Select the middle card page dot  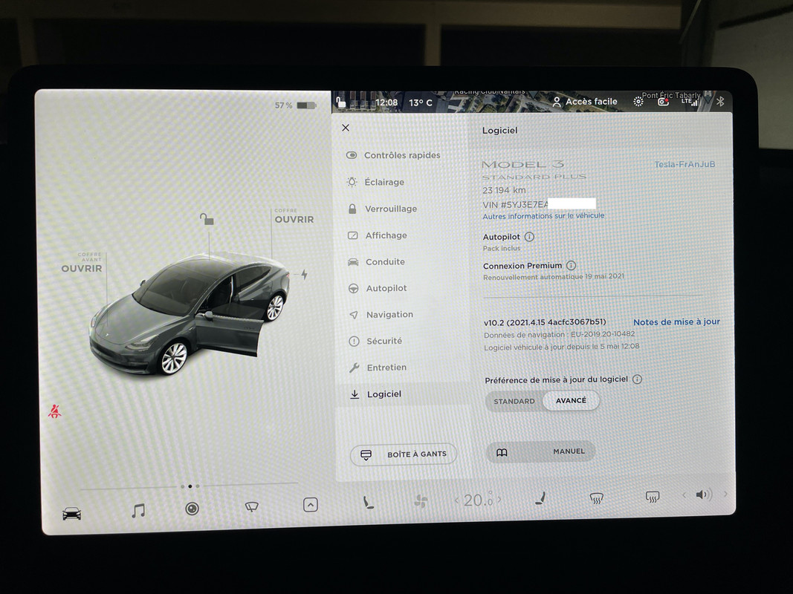190,486
